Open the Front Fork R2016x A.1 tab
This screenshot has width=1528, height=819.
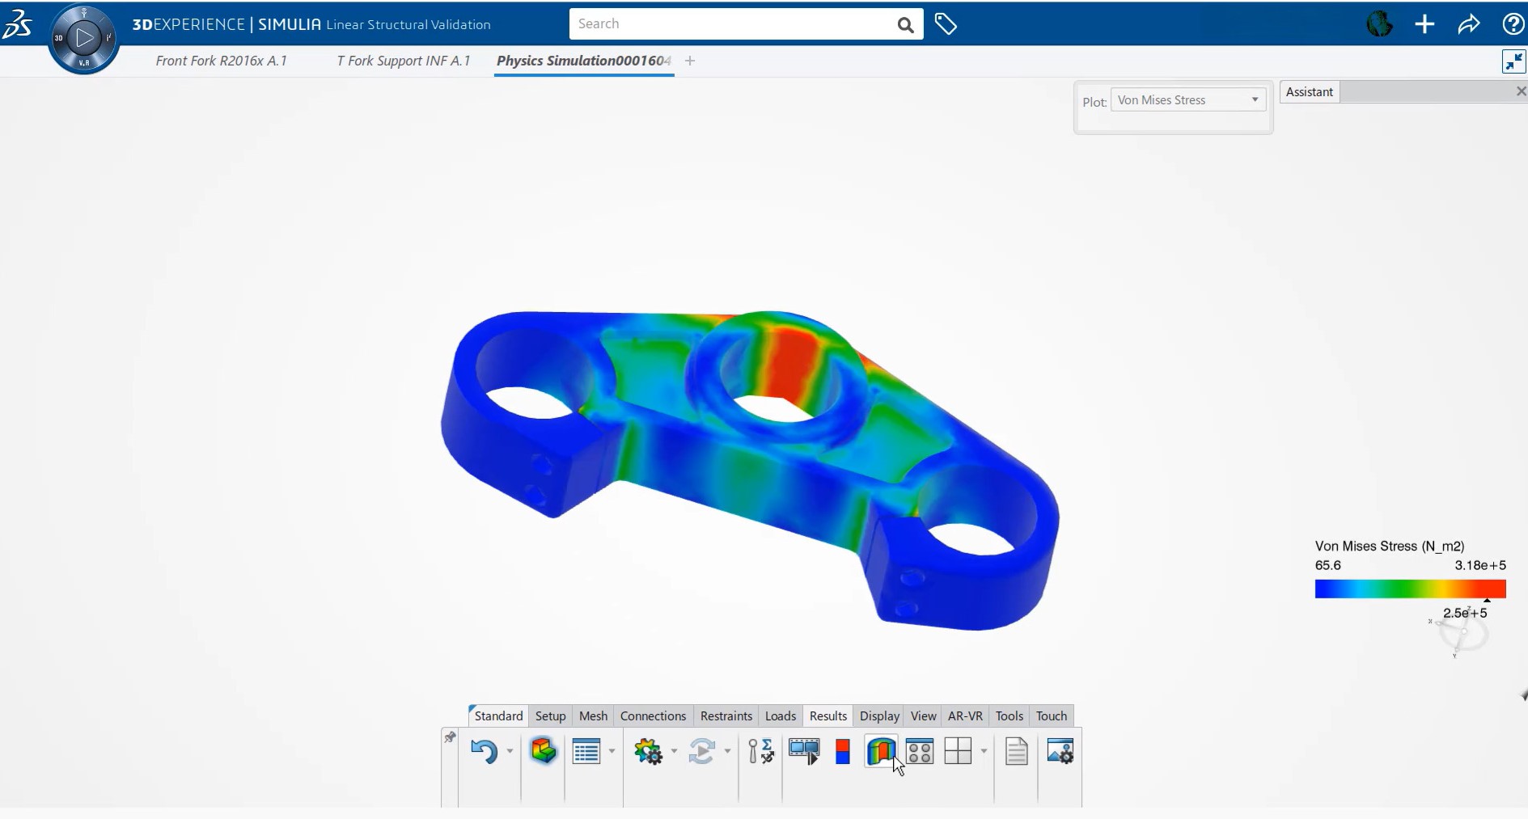(221, 61)
